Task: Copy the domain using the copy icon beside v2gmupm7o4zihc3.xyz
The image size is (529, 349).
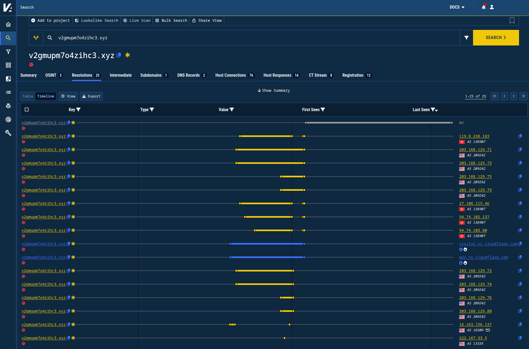Action: [x=119, y=55]
